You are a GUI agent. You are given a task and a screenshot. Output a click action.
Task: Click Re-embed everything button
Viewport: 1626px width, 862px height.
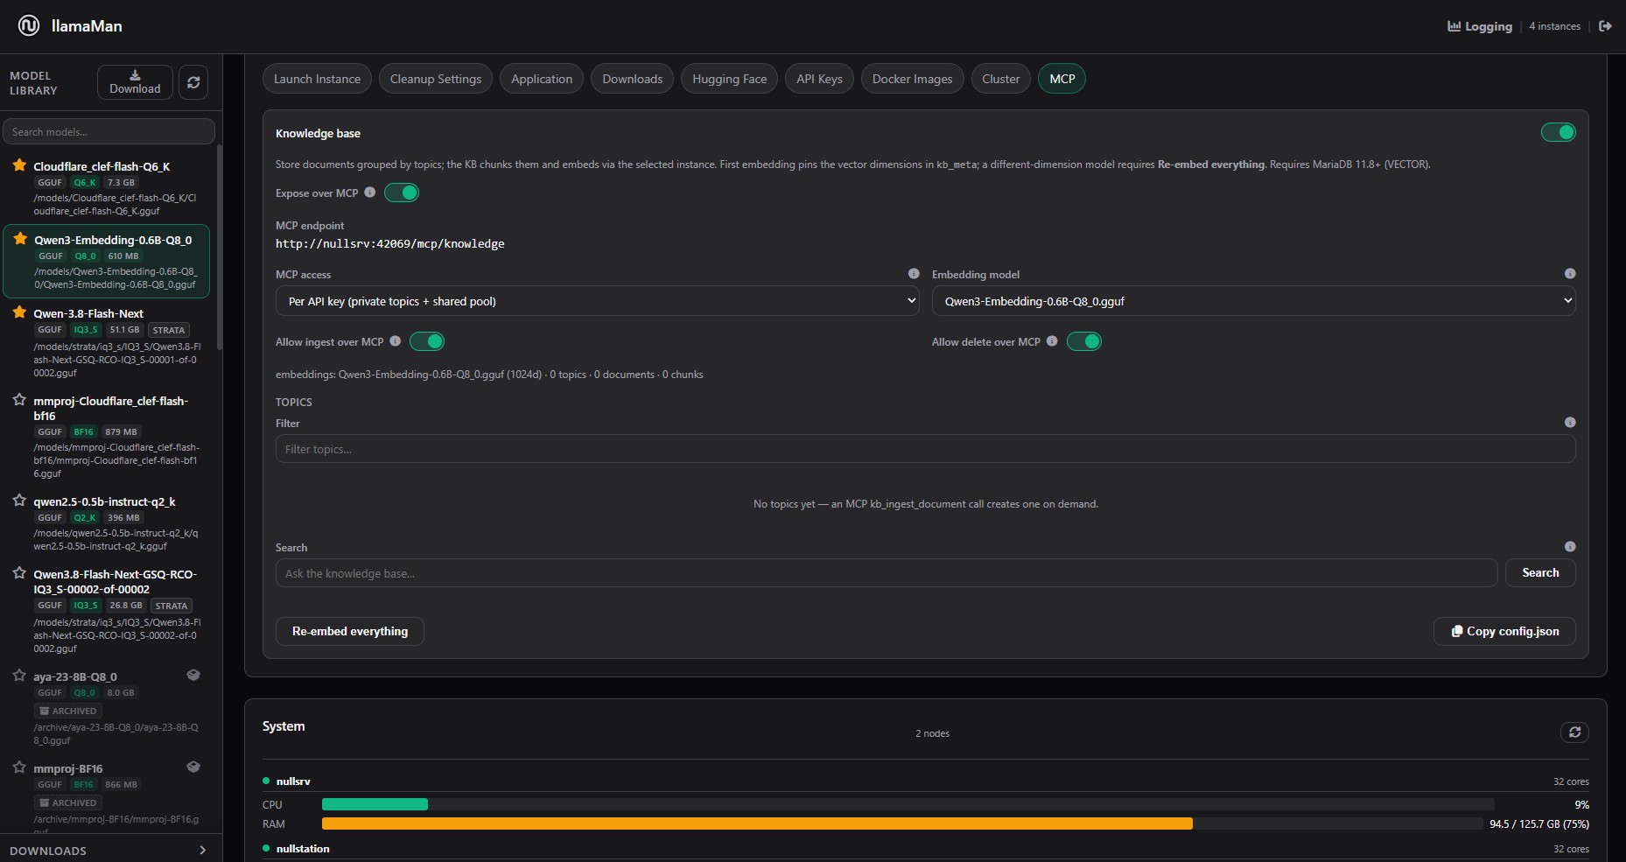click(350, 631)
